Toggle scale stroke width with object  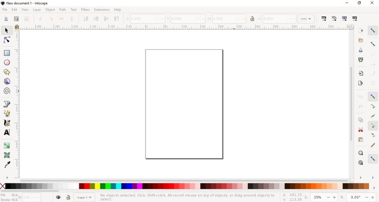(324, 19)
